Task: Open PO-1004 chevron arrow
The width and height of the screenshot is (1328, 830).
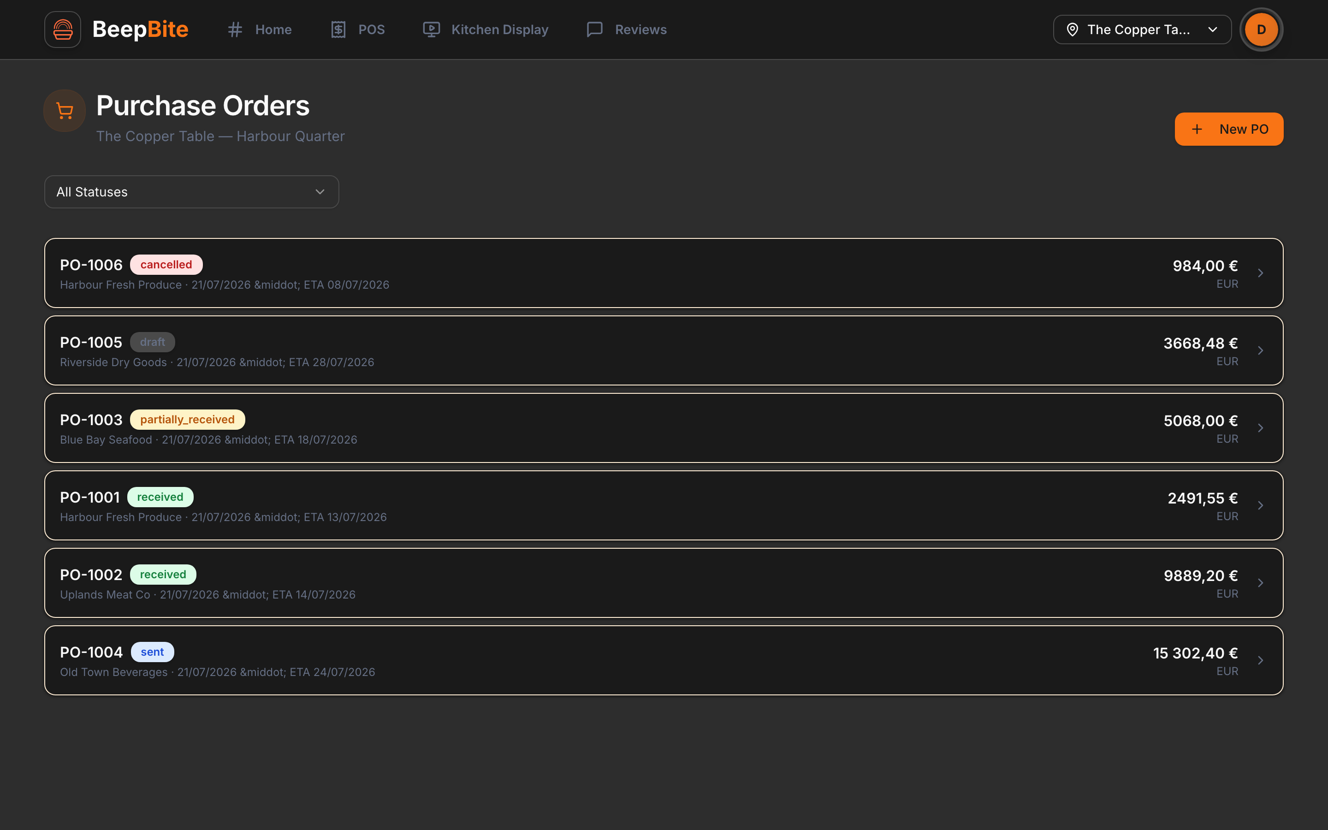Action: tap(1261, 660)
